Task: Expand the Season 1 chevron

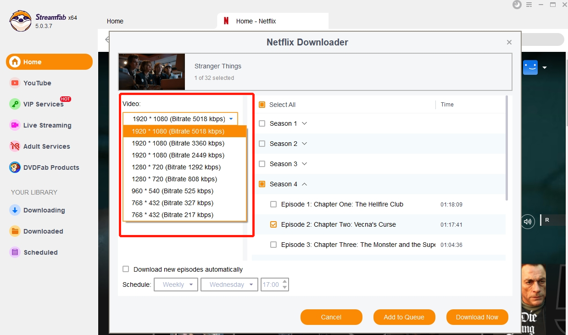Action: [304, 123]
